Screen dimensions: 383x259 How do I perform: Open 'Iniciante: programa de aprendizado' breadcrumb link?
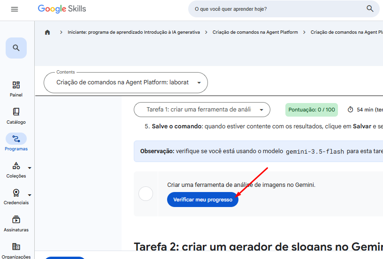click(x=134, y=32)
